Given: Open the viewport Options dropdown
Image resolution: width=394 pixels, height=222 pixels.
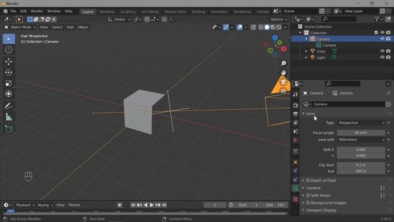Looking at the screenshot, I should 279,19.
